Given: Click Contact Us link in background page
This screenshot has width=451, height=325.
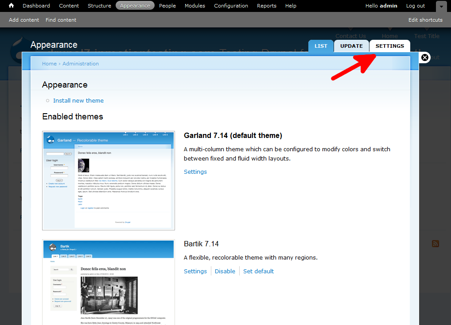Looking at the screenshot, I should click(x=350, y=36).
